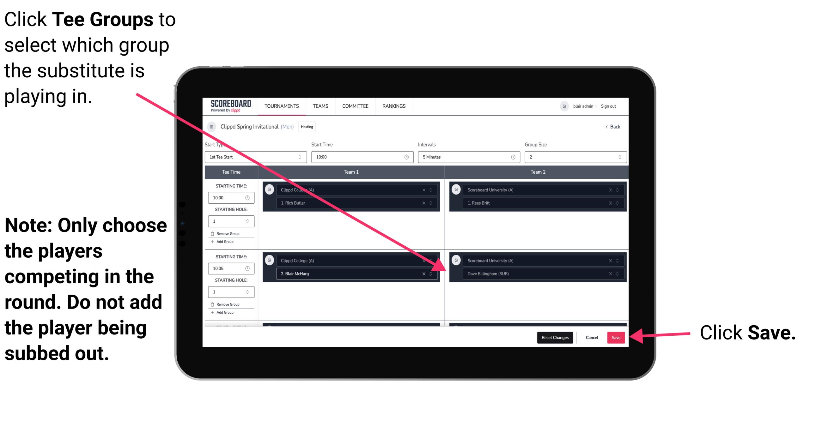The height and width of the screenshot is (445, 828).
Task: Click the X icon on Blair McHarg row
Action: [423, 274]
